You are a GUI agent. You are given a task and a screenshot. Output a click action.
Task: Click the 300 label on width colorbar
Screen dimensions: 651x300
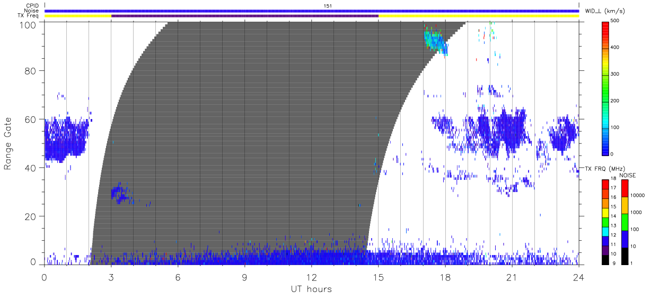point(615,74)
